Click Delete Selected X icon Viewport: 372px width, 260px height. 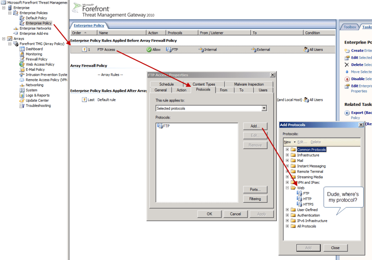point(347,65)
